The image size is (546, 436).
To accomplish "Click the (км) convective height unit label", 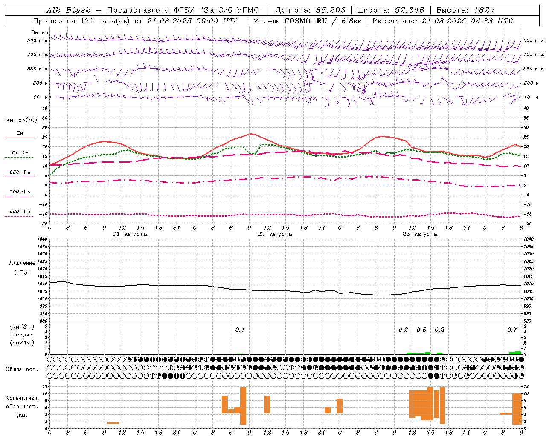I will click(22, 414).
